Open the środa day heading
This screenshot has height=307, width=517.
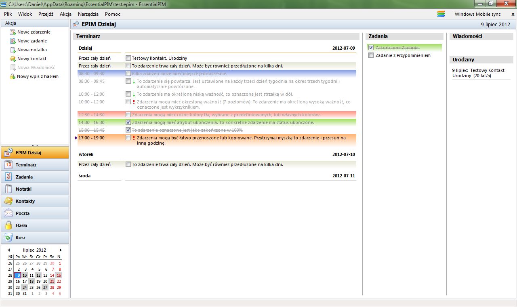point(84,176)
